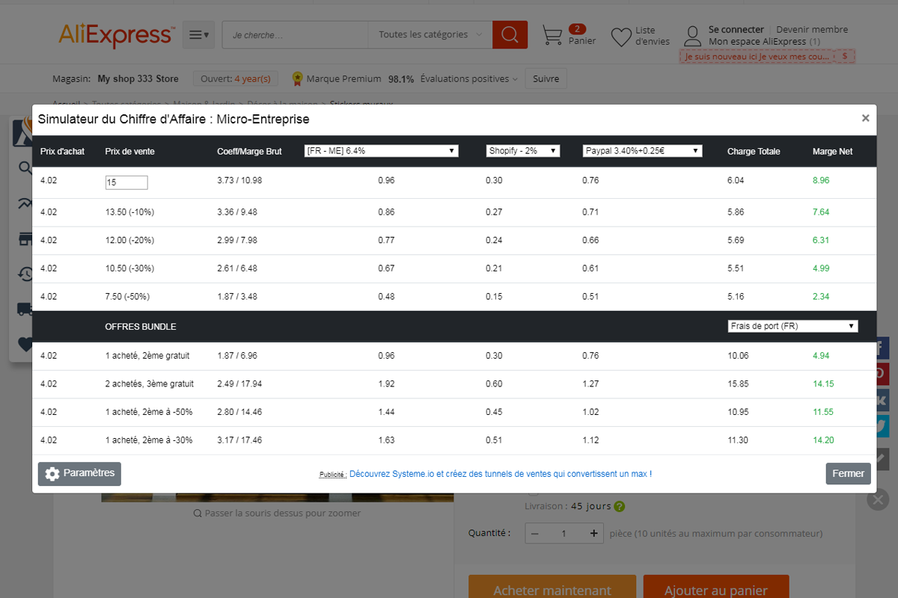This screenshot has width=898, height=598.
Task: Click the user account silhouette icon
Action: [693, 36]
